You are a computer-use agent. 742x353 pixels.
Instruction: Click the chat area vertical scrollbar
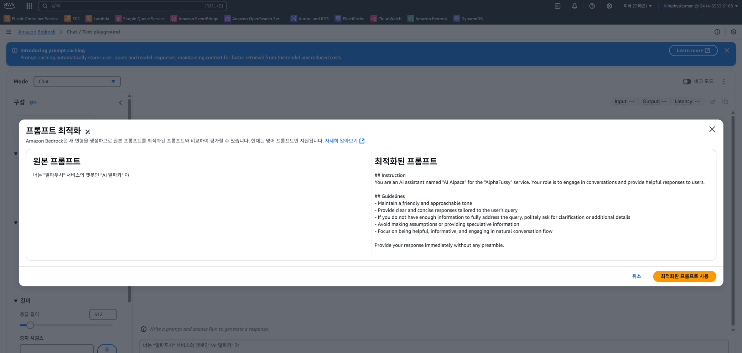(733, 221)
